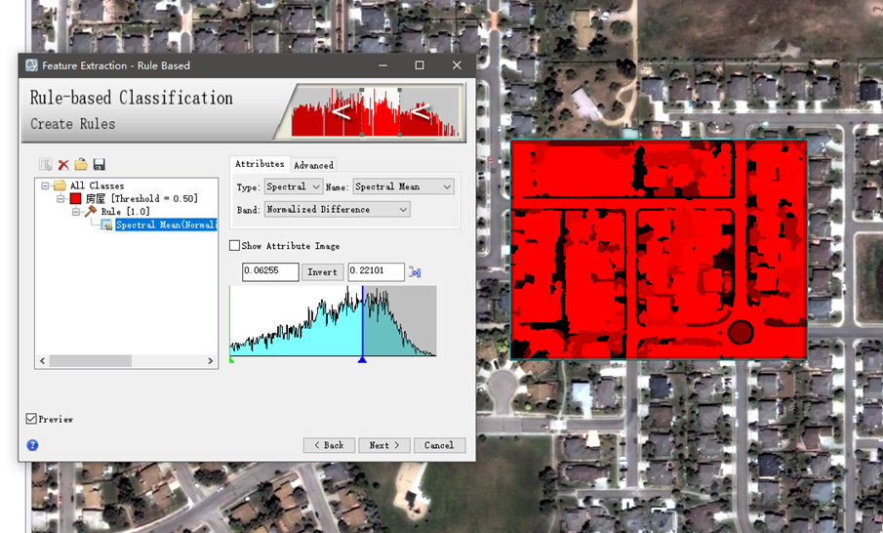Enable Show Attribute Image checkbox

click(235, 246)
